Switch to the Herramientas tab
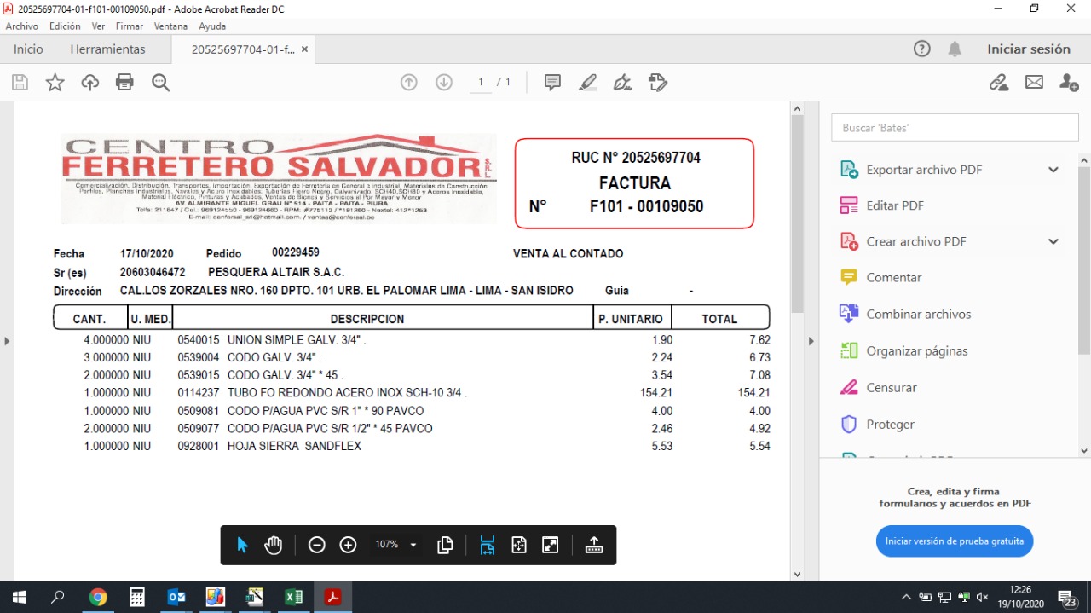The image size is (1091, 613). point(107,49)
